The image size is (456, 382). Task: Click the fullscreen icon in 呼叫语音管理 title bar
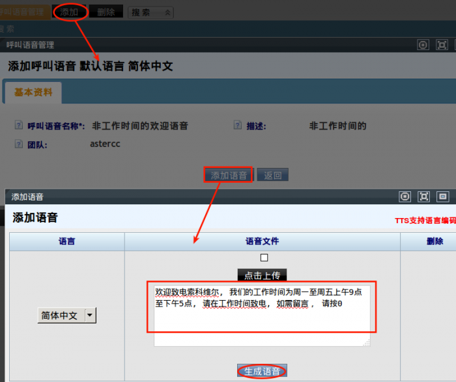442,45
